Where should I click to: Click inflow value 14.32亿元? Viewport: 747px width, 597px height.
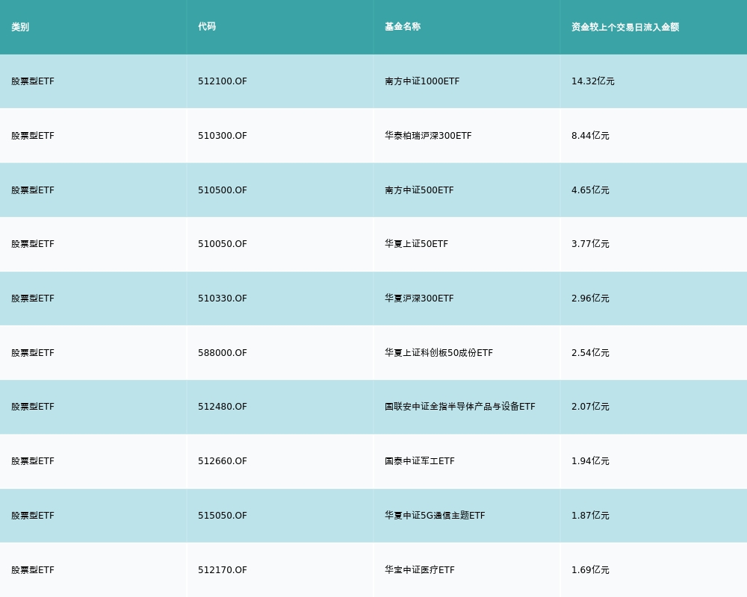point(593,81)
